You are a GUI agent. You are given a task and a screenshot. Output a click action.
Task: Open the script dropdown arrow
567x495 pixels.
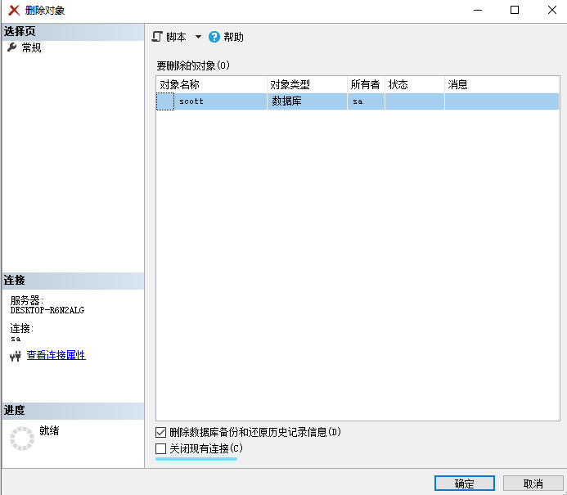point(198,37)
